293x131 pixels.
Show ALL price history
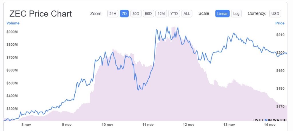pos(187,14)
